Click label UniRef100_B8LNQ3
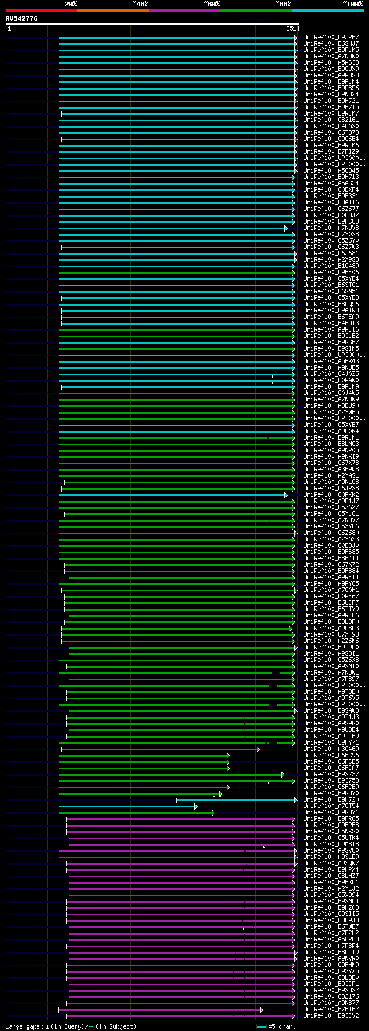The image size is (369, 1031). (331, 444)
